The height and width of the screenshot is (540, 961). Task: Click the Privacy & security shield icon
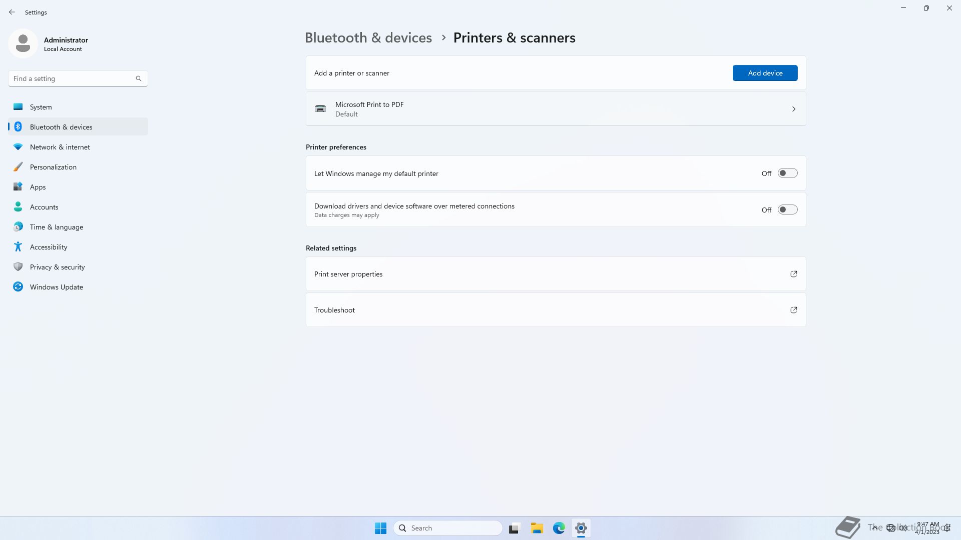[18, 266]
